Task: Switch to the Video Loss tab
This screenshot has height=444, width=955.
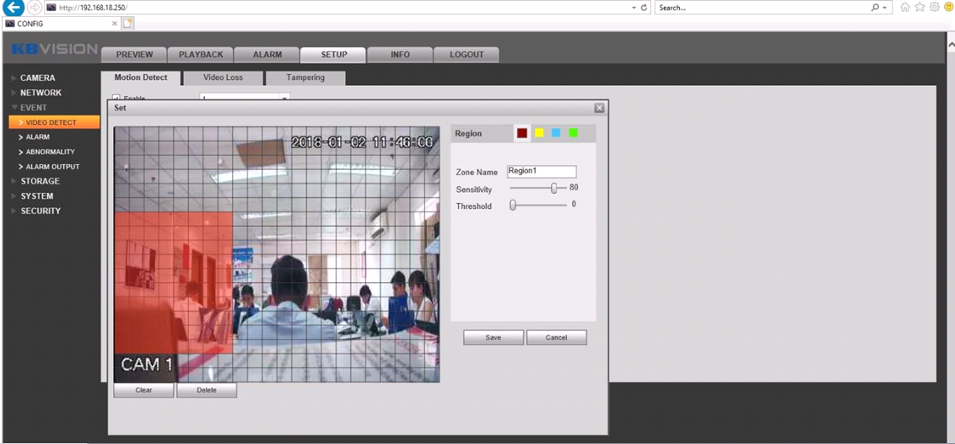Action: [x=223, y=78]
